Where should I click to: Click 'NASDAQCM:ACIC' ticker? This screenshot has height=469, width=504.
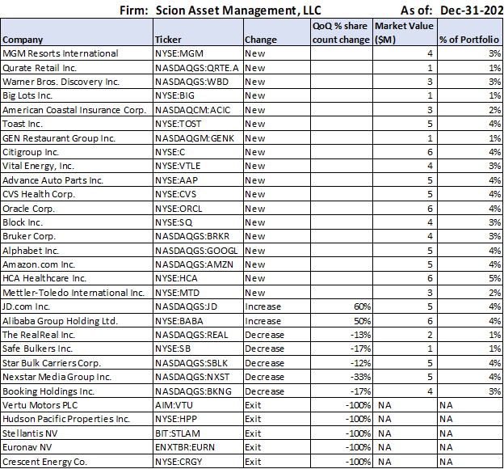199,110
